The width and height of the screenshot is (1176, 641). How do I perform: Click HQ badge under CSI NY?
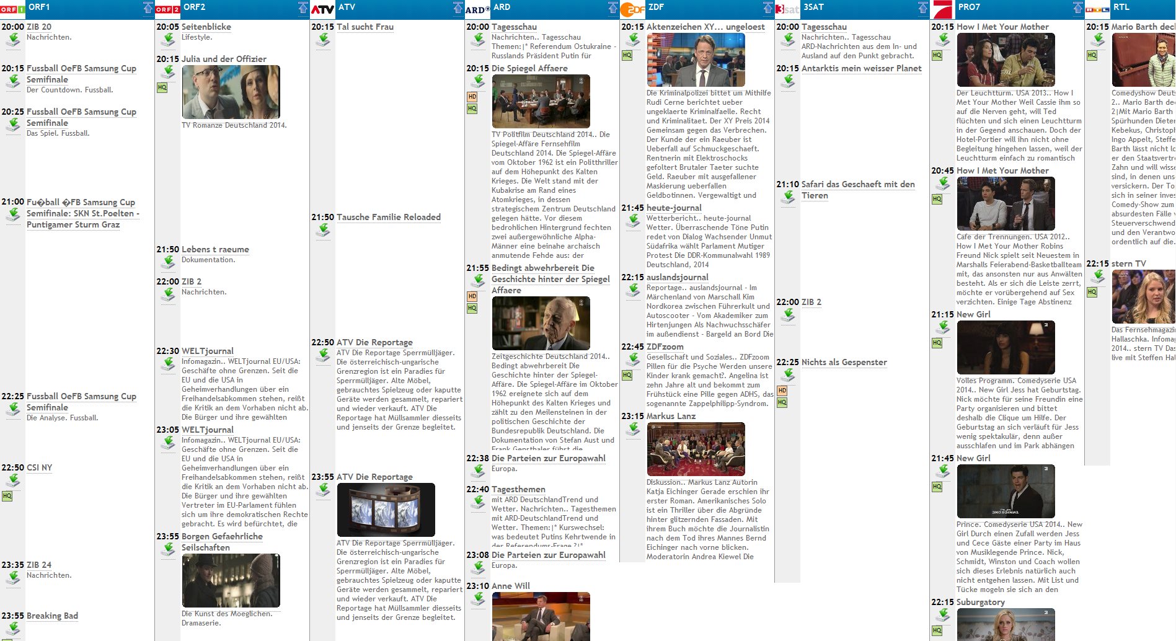7,496
